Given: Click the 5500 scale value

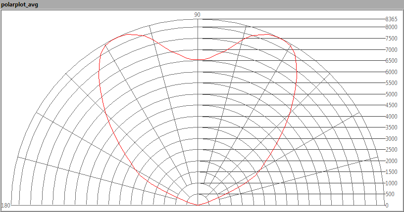Looking at the screenshot, I should coord(391,83).
